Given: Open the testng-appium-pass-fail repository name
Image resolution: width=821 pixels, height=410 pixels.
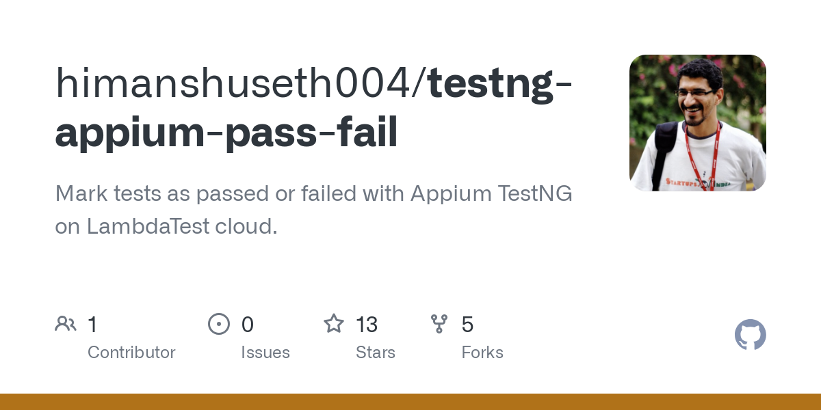Looking at the screenshot, I should (x=314, y=108).
